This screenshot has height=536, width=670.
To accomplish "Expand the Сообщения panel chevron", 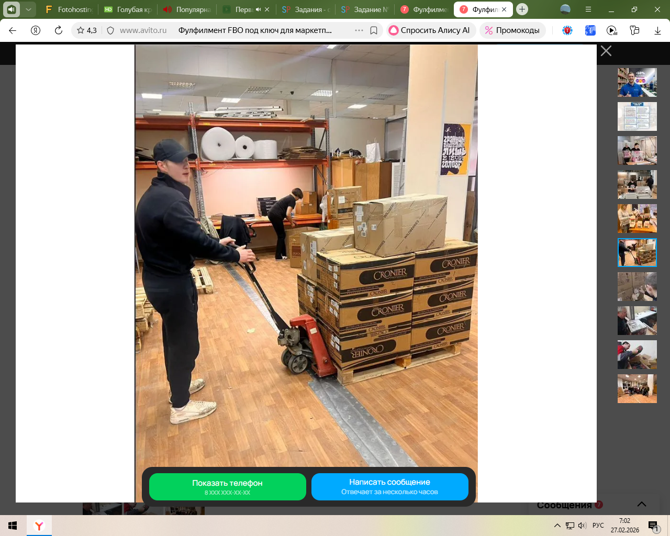I will [x=641, y=505].
